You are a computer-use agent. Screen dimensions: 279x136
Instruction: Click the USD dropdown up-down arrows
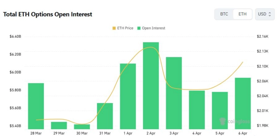pyautogui.click(x=270, y=14)
